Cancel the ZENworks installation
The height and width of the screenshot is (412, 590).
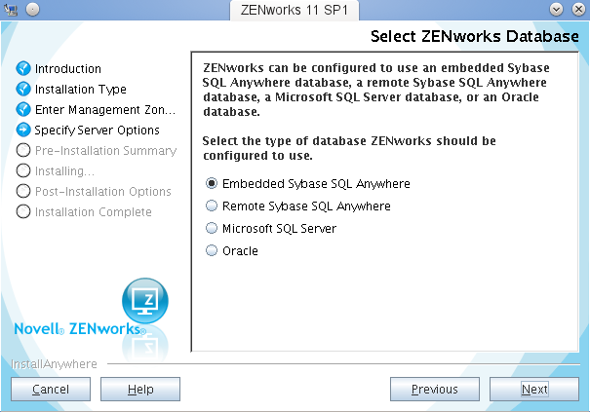click(51, 390)
